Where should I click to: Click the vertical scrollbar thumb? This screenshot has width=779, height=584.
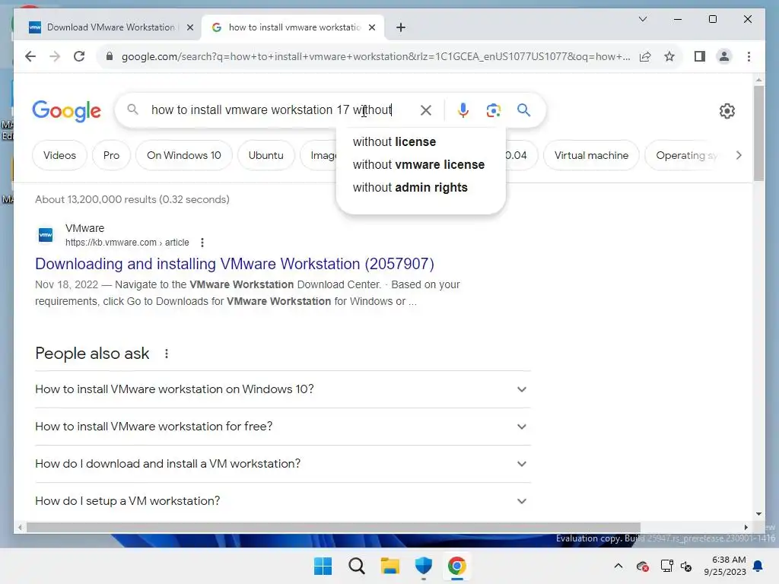point(758,133)
